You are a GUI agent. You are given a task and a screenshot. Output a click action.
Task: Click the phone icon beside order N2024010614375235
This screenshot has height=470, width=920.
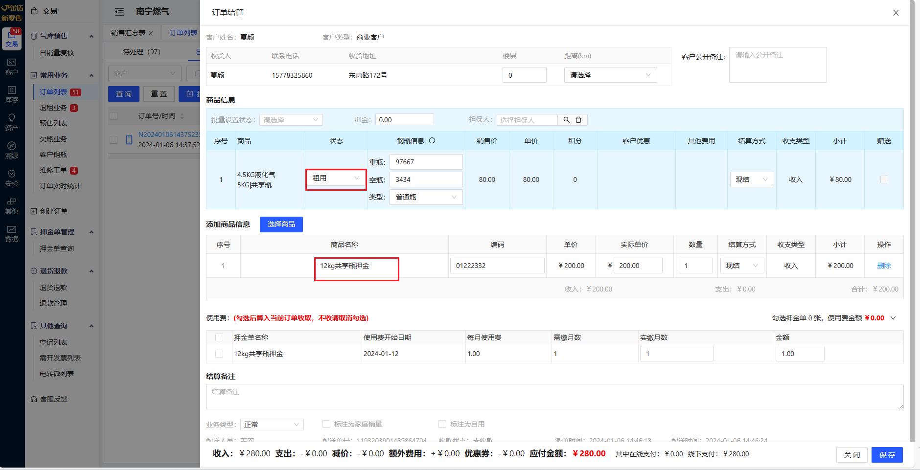pyautogui.click(x=129, y=140)
